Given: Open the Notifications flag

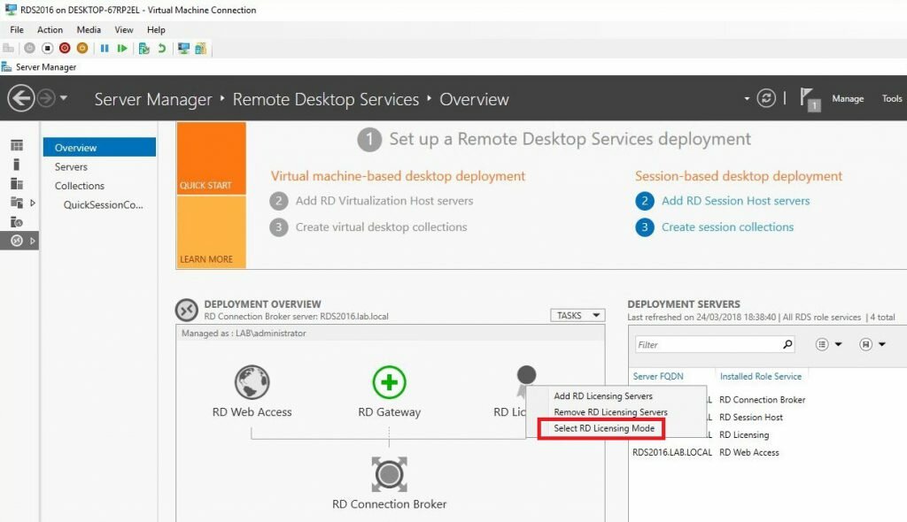Looking at the screenshot, I should pyautogui.click(x=810, y=99).
